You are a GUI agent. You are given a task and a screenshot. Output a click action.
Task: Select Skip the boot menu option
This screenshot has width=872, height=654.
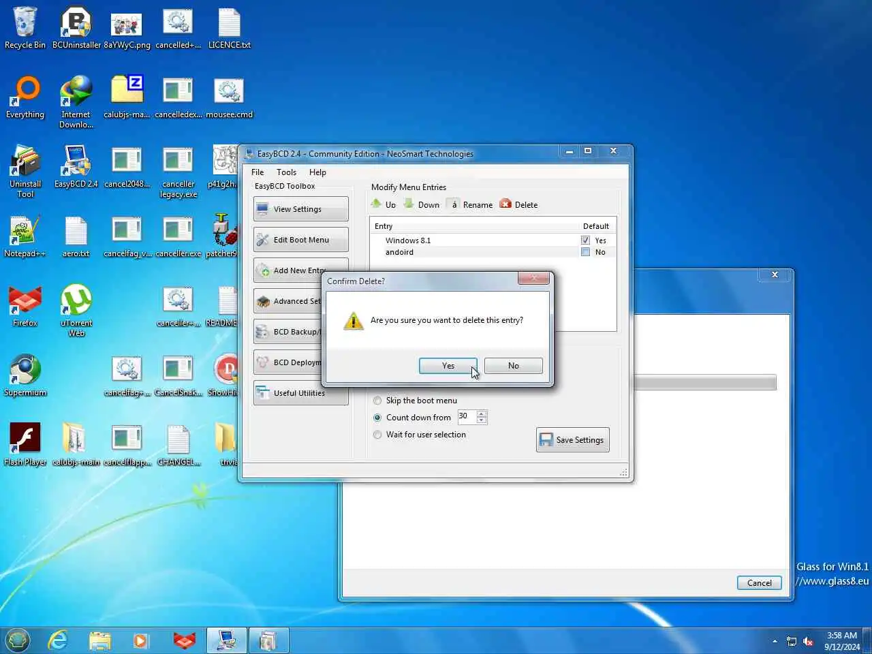(x=415, y=401)
